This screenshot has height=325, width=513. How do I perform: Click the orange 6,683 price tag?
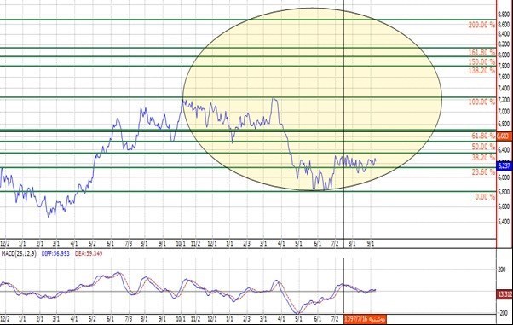pyautogui.click(x=504, y=136)
